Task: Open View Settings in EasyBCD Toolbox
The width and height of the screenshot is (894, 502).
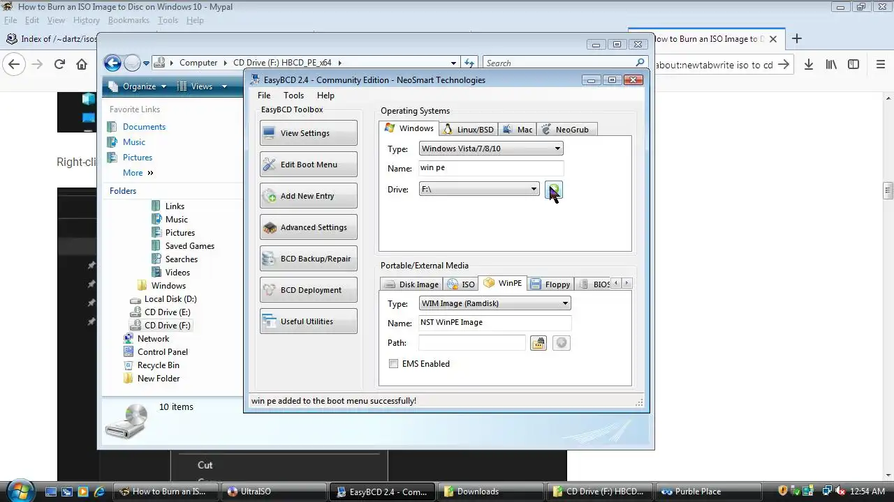Action: click(308, 133)
